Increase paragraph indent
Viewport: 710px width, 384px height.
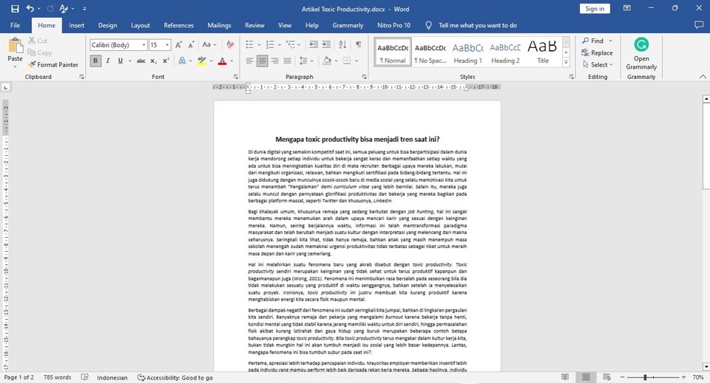pyautogui.click(x=326, y=44)
